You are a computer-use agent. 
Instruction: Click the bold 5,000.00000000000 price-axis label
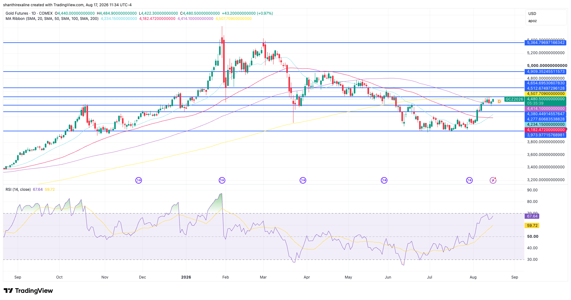(x=547, y=66)
